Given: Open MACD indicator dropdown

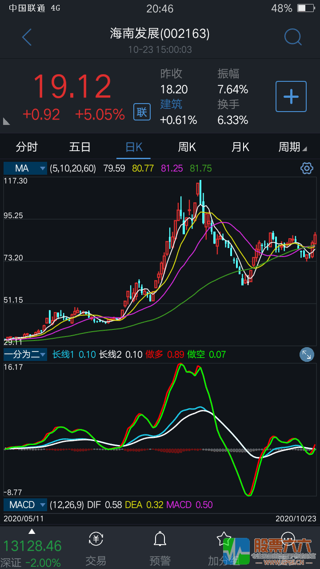Looking at the screenshot, I should coord(25,505).
